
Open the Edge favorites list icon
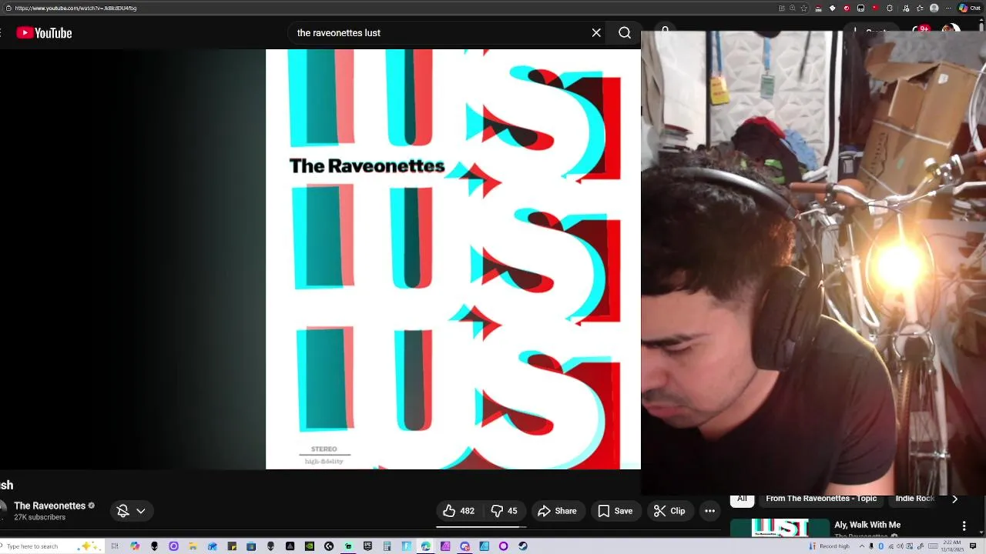tap(920, 8)
